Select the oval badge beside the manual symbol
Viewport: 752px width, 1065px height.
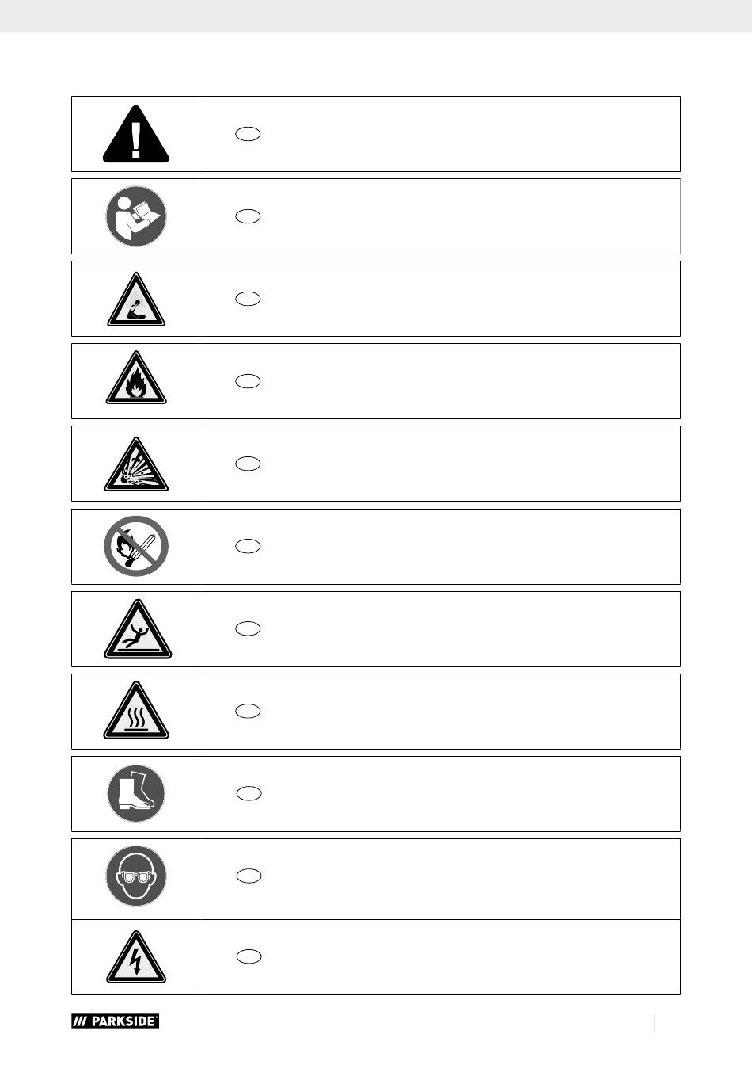248,216
